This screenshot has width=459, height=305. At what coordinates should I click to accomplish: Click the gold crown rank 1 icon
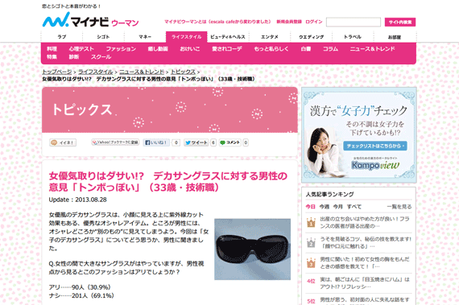(x=311, y=222)
